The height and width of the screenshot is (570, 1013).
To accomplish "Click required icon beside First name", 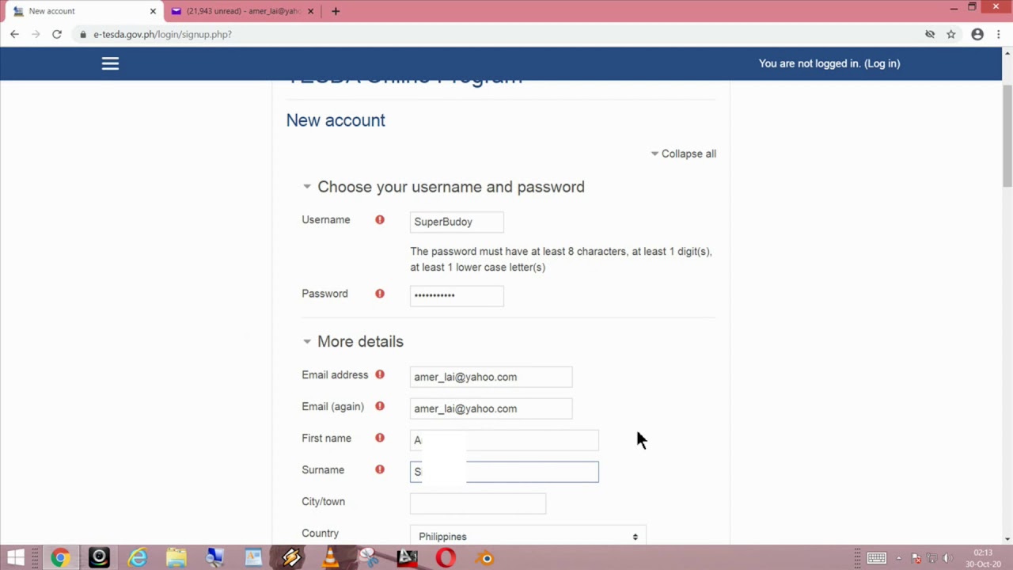I will [x=380, y=438].
